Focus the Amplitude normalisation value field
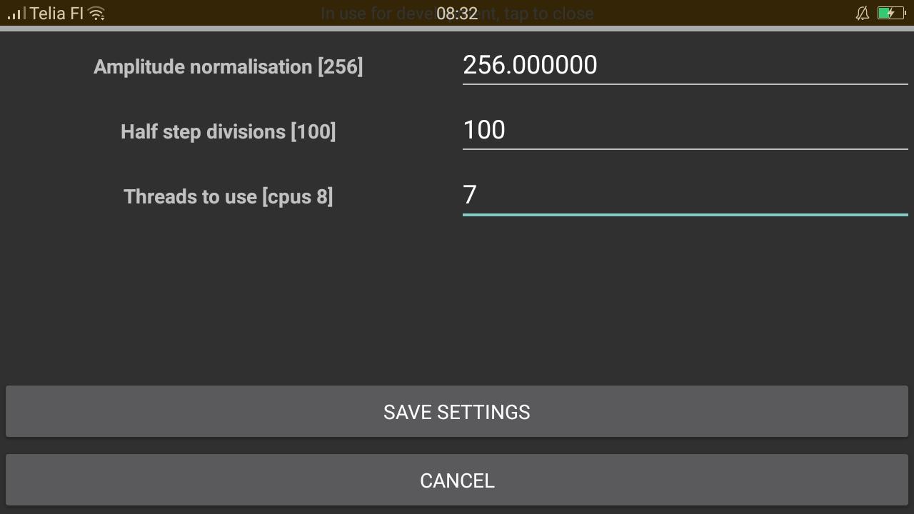Image resolution: width=914 pixels, height=514 pixels. click(x=685, y=66)
